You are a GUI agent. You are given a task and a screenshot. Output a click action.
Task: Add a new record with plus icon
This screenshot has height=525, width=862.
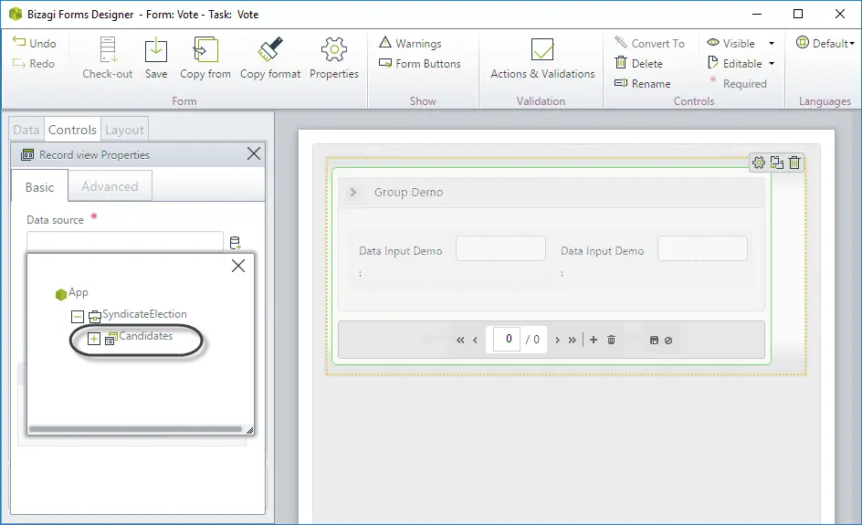(x=594, y=340)
